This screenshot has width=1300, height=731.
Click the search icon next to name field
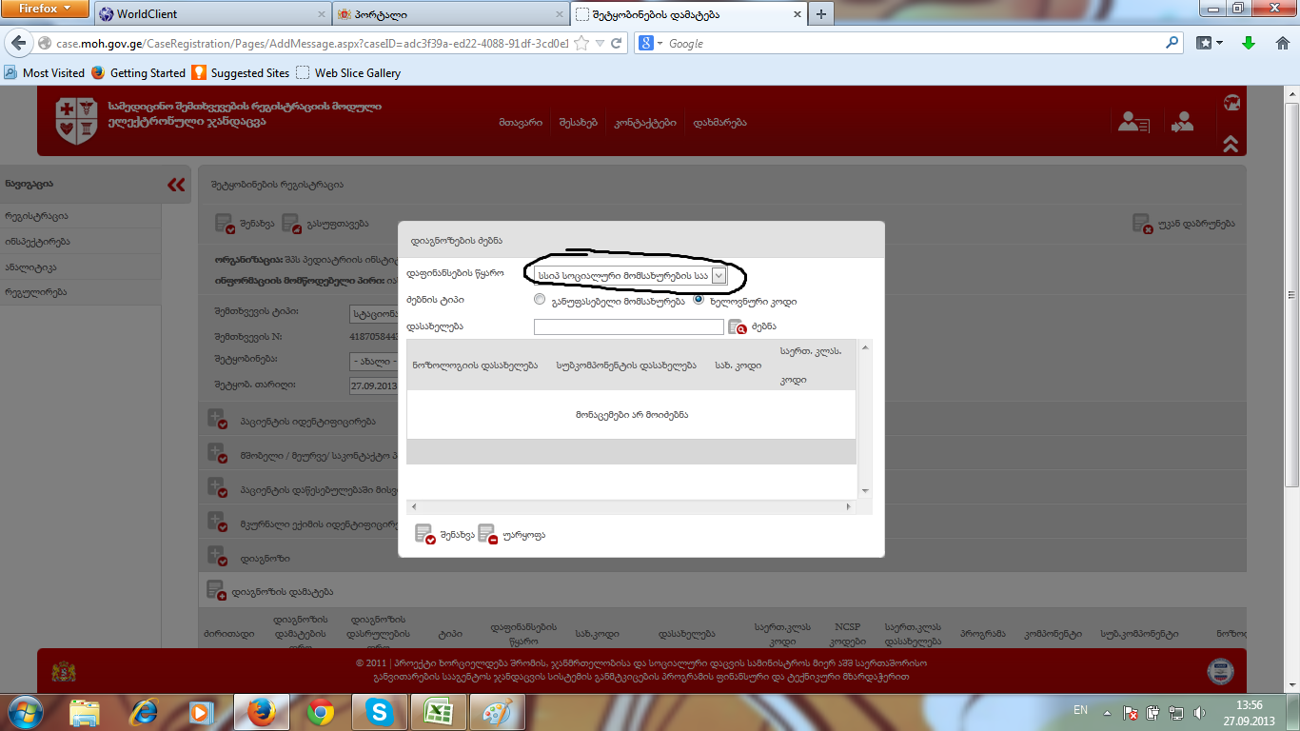coord(738,327)
